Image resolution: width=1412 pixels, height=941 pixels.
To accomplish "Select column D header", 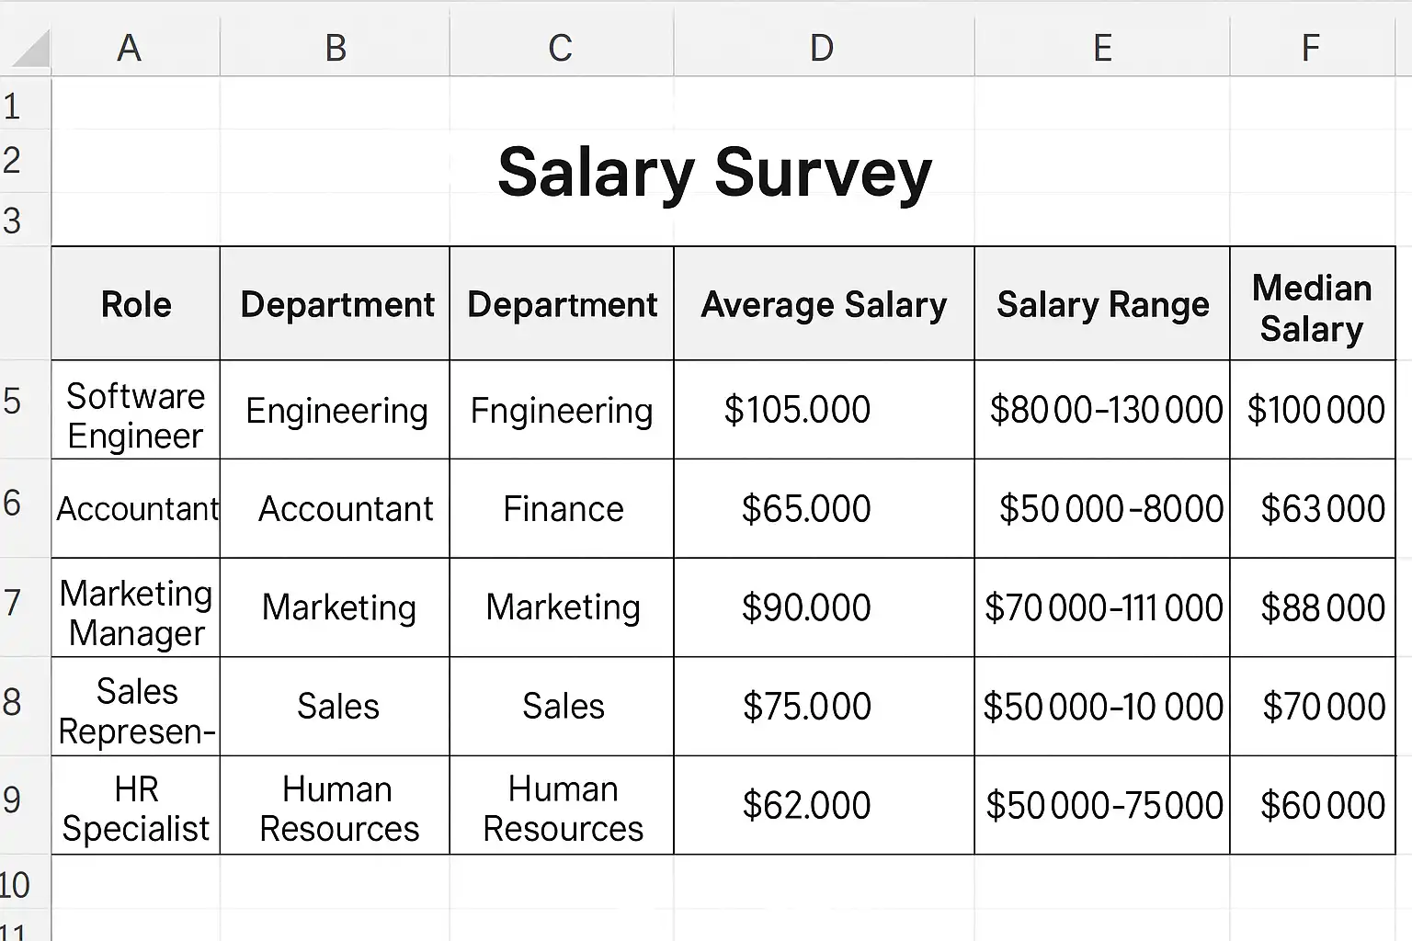I will coord(822,48).
